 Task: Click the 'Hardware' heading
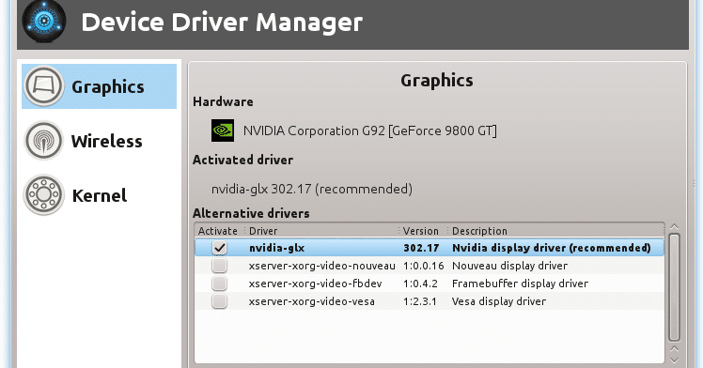[x=223, y=101]
